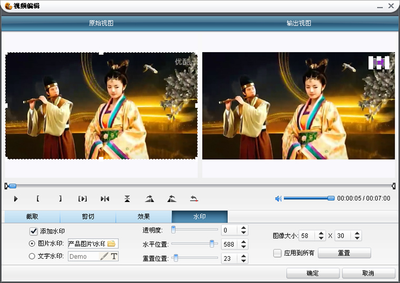Open font settings T icon
This screenshot has width=400, height=283.
[x=114, y=256]
